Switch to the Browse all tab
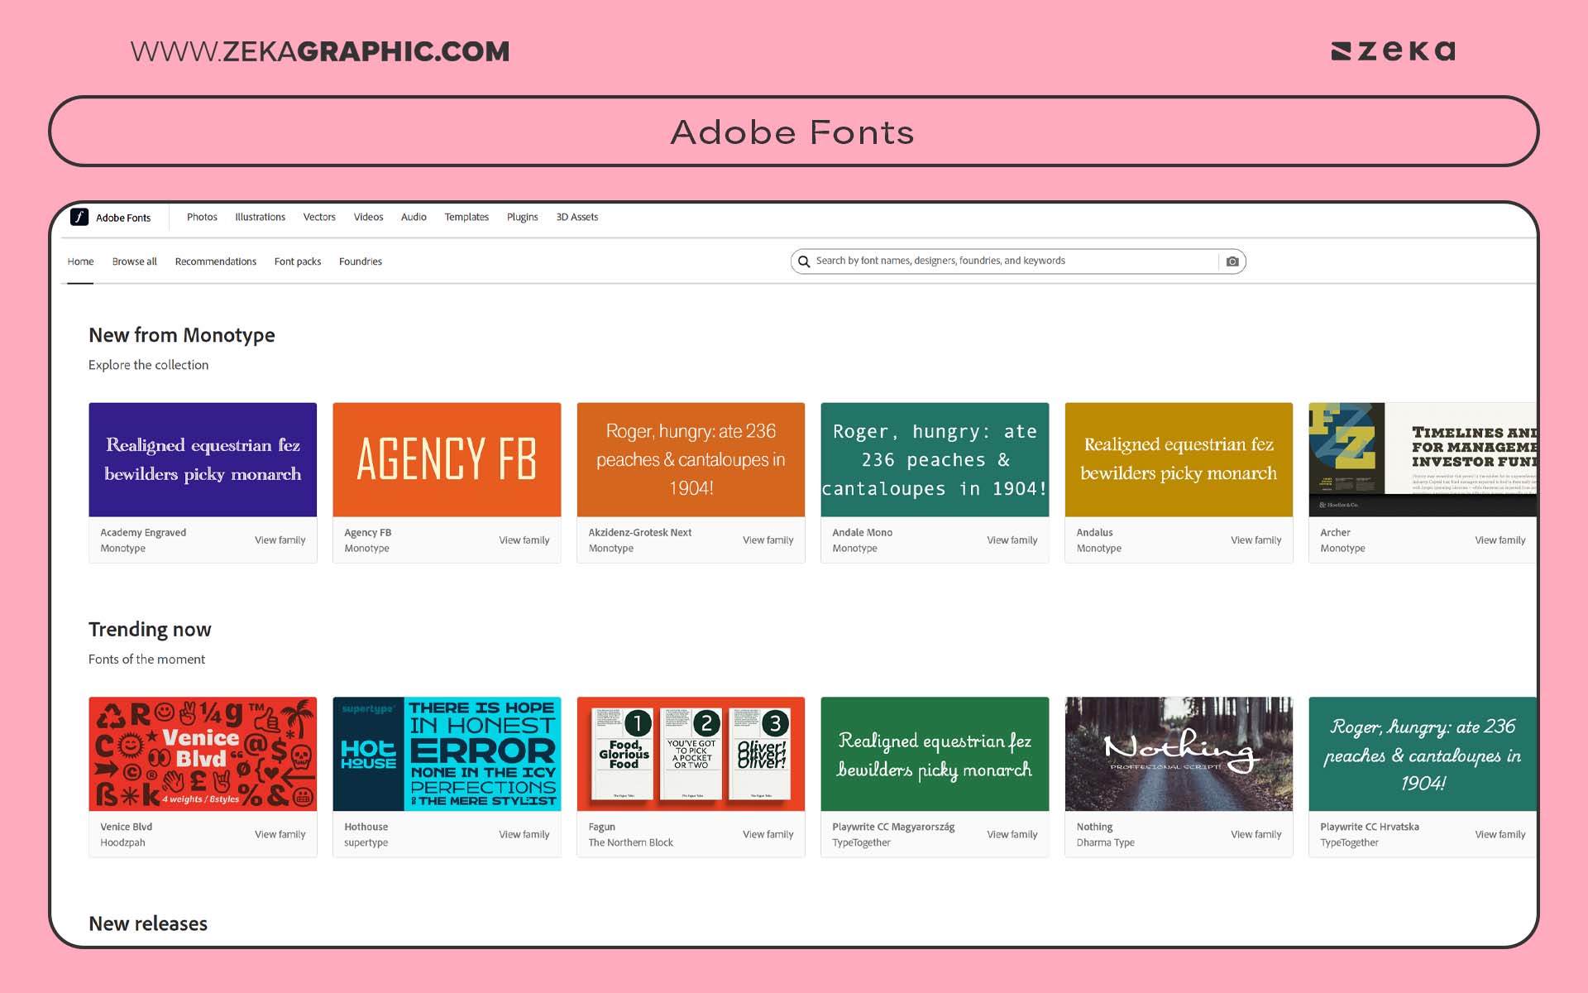This screenshot has width=1588, height=993. point(134,261)
